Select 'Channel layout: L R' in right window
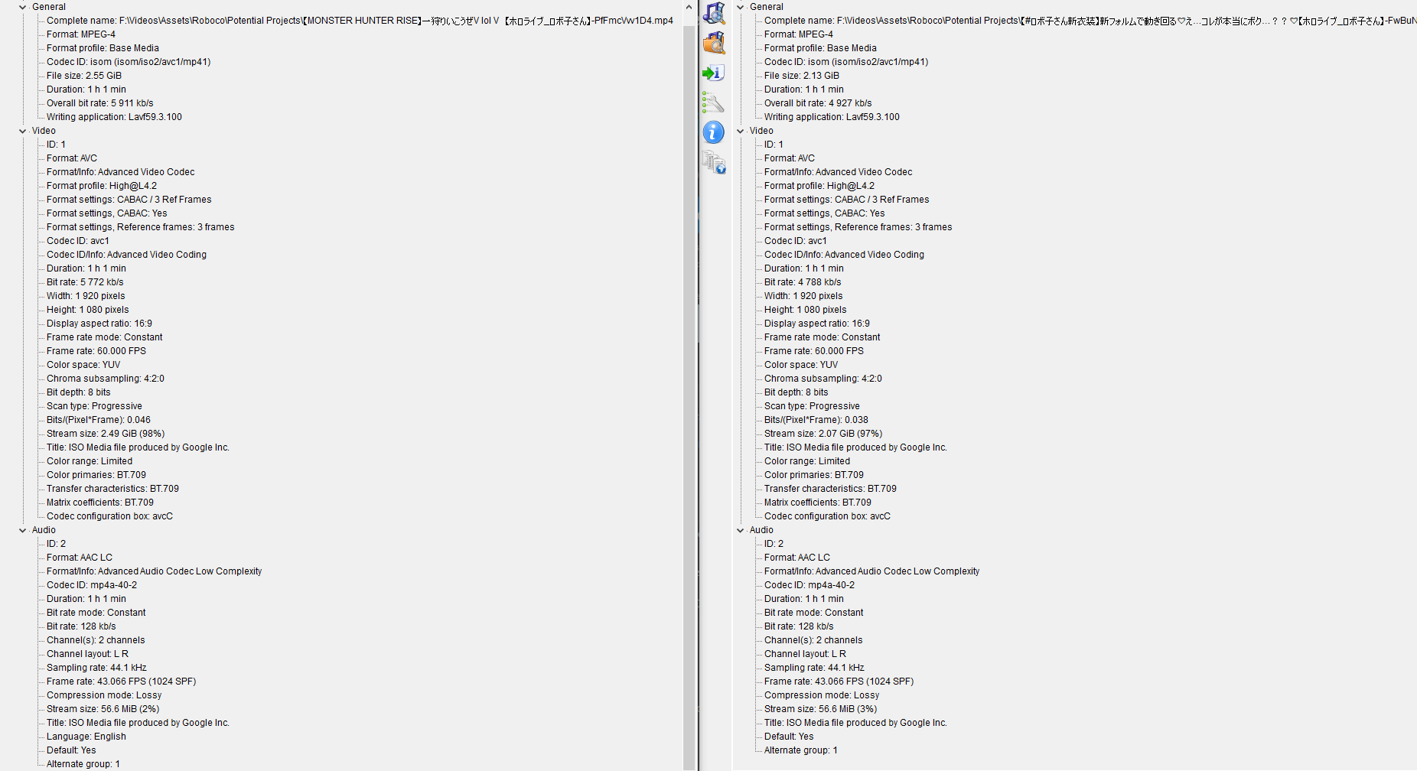 click(x=805, y=654)
